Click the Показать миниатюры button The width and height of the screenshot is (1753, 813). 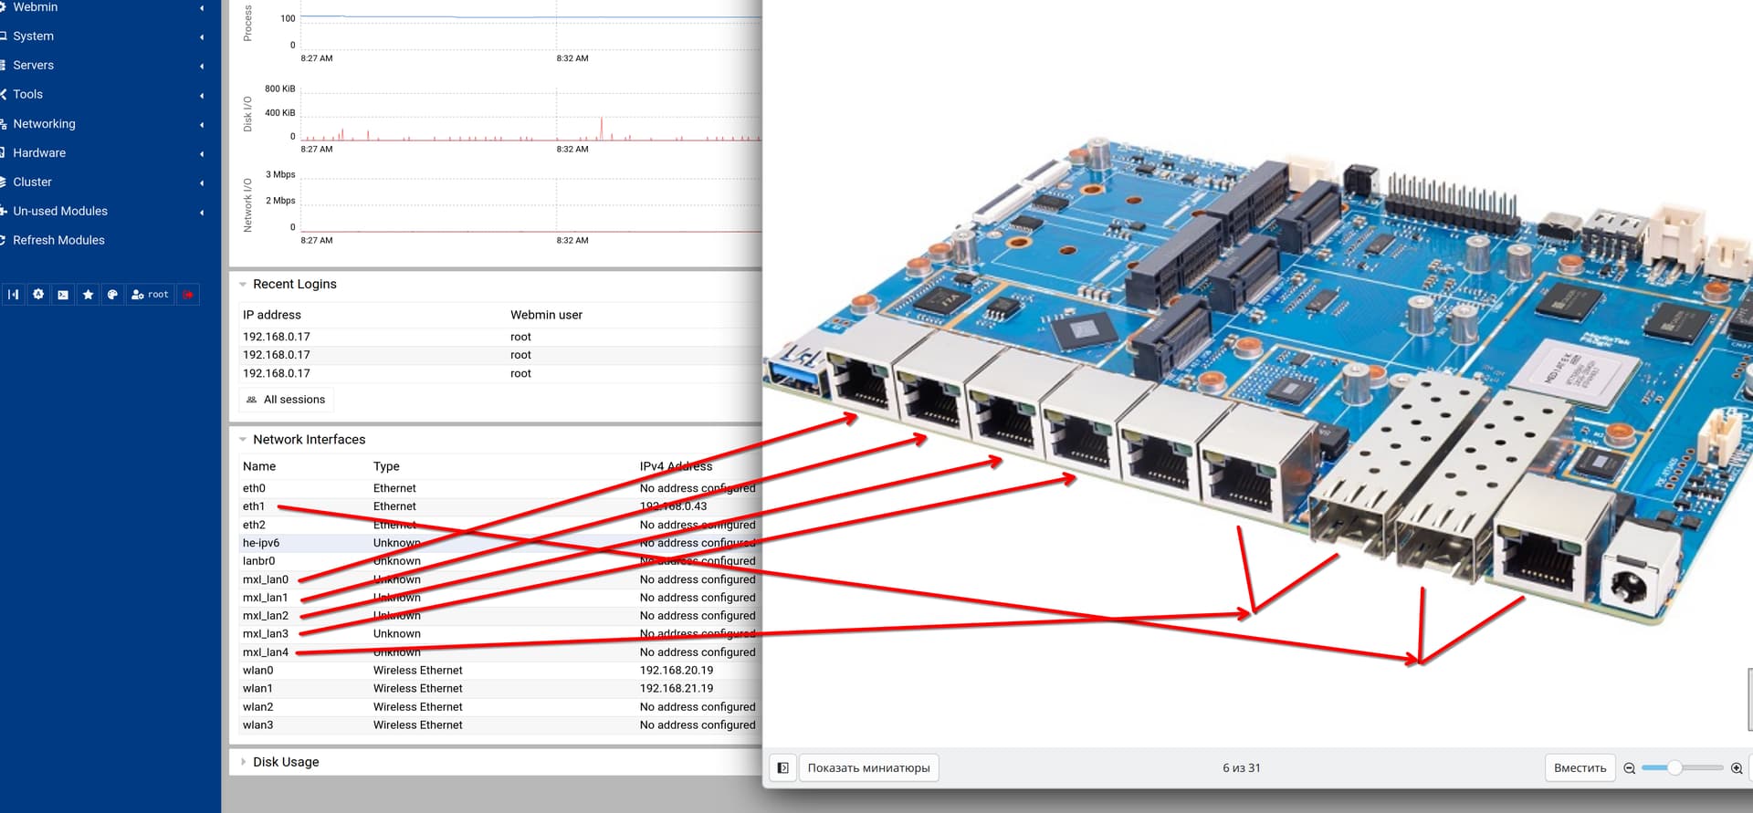point(868,768)
